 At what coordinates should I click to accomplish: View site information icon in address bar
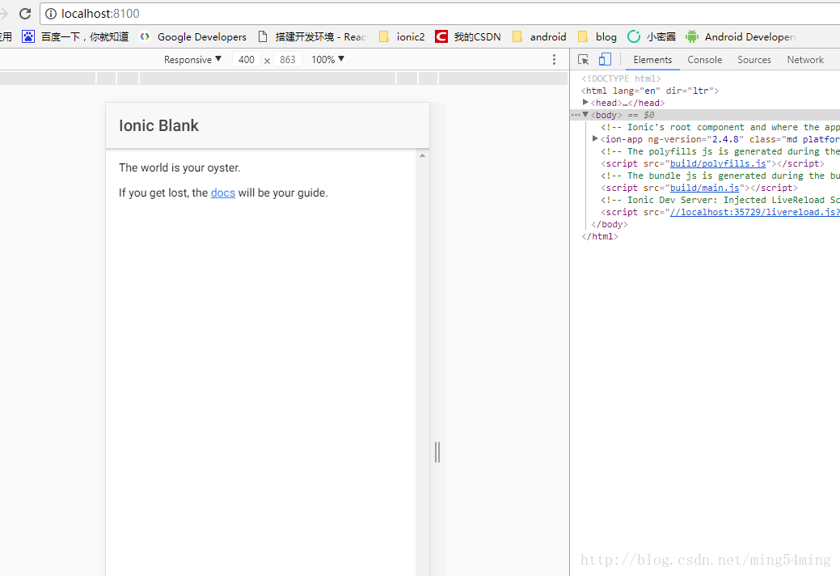point(50,14)
